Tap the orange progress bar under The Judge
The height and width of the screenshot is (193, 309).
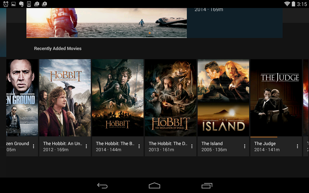pyautogui.click(x=263, y=137)
